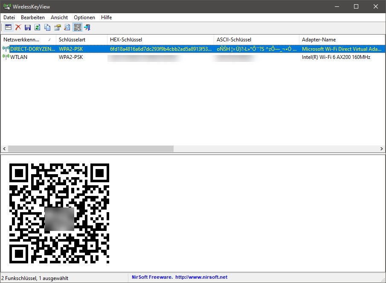
Task: Select the DIRECT-DORYZEN network row
Action: [193, 49]
